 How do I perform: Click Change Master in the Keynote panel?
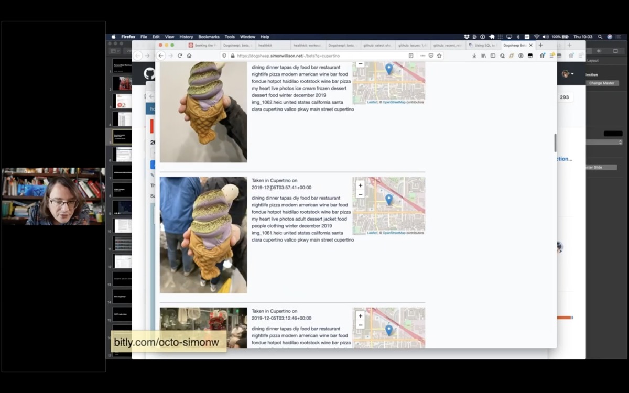[x=602, y=83]
